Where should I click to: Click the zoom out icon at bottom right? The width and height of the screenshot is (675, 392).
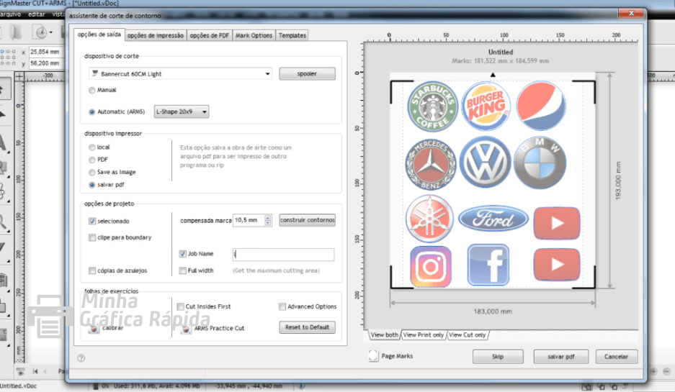[666, 371]
